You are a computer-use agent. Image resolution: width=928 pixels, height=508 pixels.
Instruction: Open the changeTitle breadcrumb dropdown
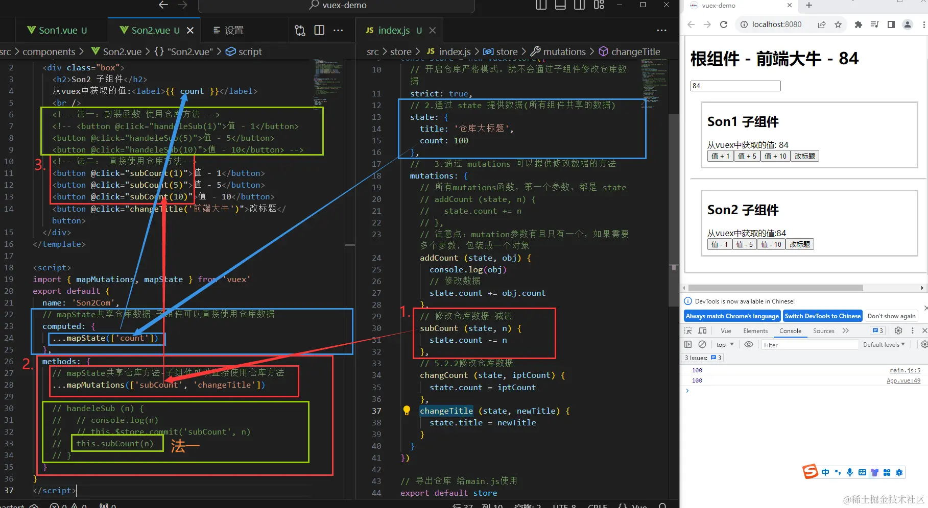tap(630, 52)
